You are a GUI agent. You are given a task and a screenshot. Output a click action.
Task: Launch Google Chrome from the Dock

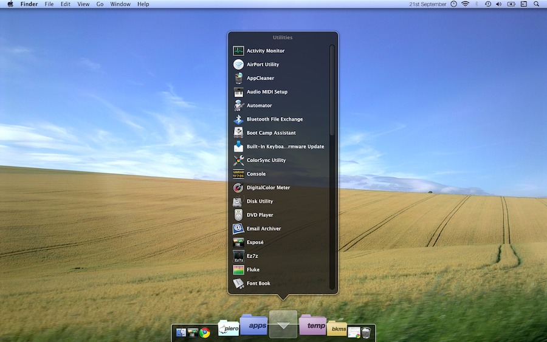pyautogui.click(x=205, y=333)
